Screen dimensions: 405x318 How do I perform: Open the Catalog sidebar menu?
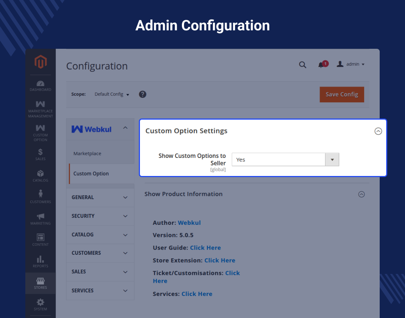point(40,176)
